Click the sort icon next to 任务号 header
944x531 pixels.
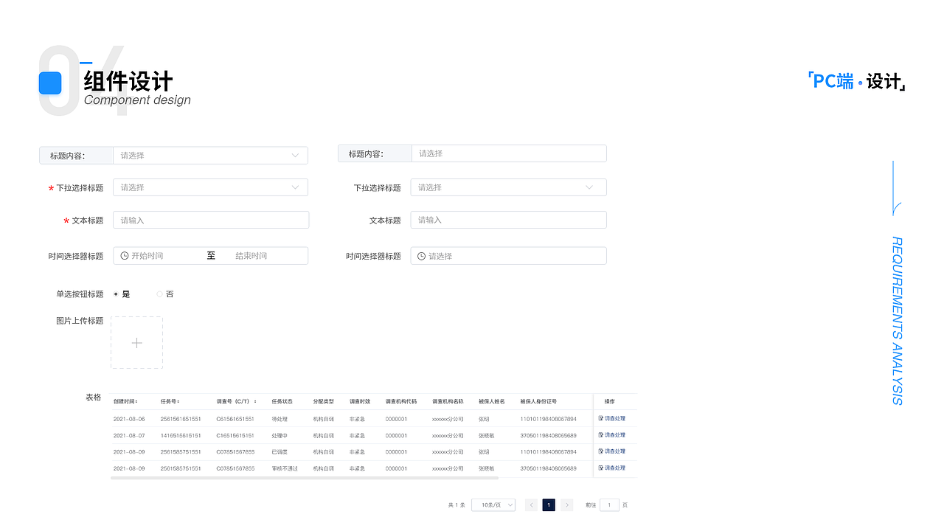pos(178,402)
